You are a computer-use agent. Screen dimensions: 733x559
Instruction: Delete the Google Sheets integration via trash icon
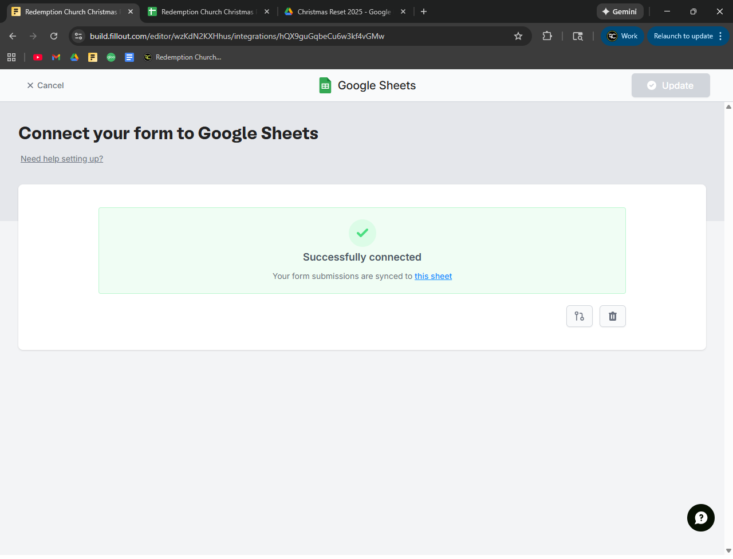pos(612,316)
